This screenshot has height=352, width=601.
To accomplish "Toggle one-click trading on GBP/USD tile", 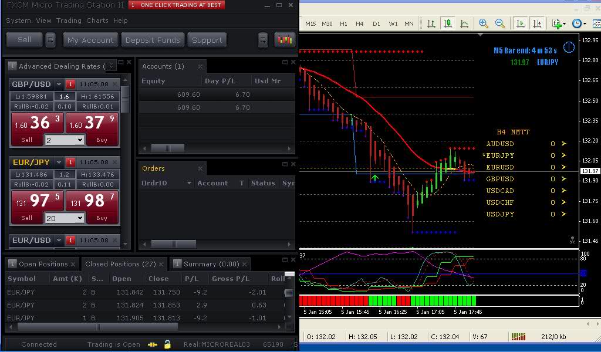I will pos(70,84).
